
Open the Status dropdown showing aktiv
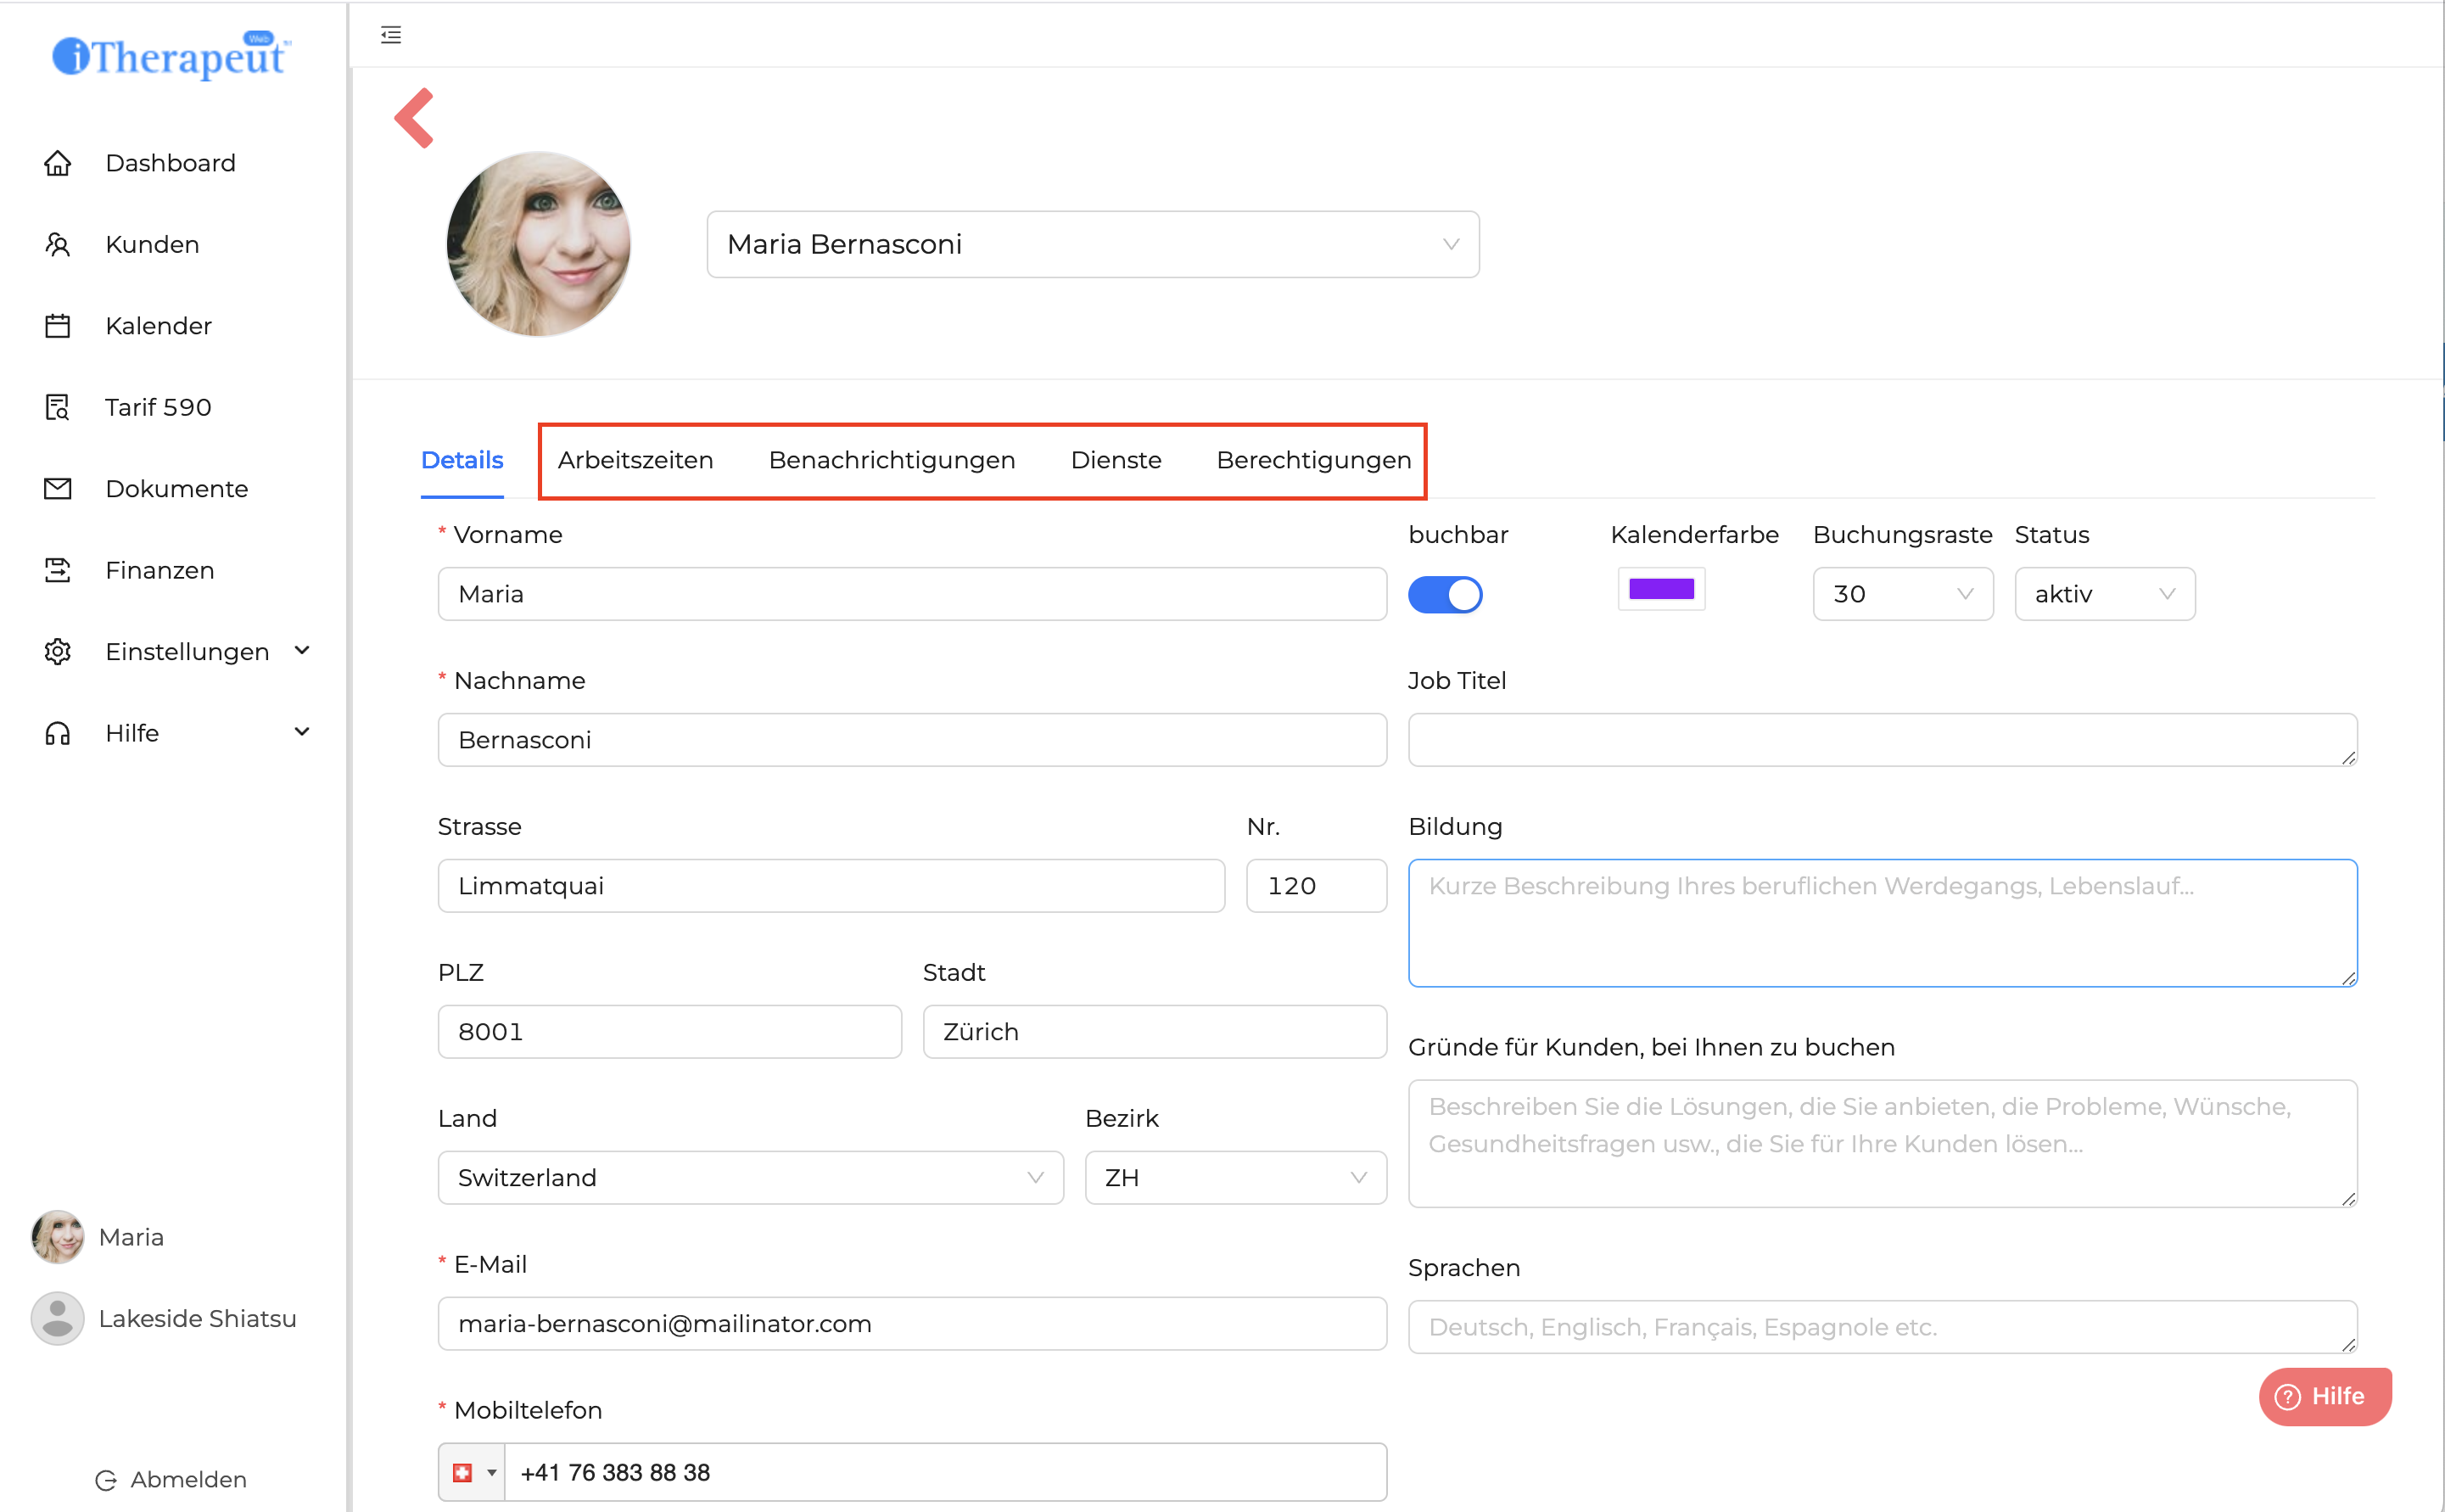(x=2103, y=594)
